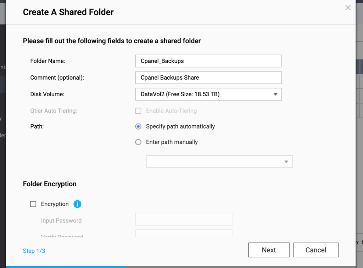Screen dimensions: 363x268
Task: Click the blue encryption info icon
Action: click(77, 204)
